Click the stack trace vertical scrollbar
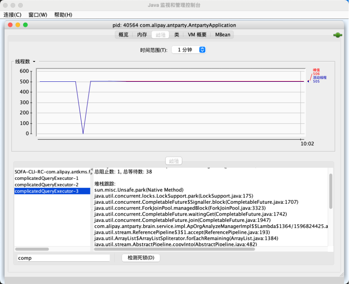The width and height of the screenshot is (349, 284). point(331,191)
